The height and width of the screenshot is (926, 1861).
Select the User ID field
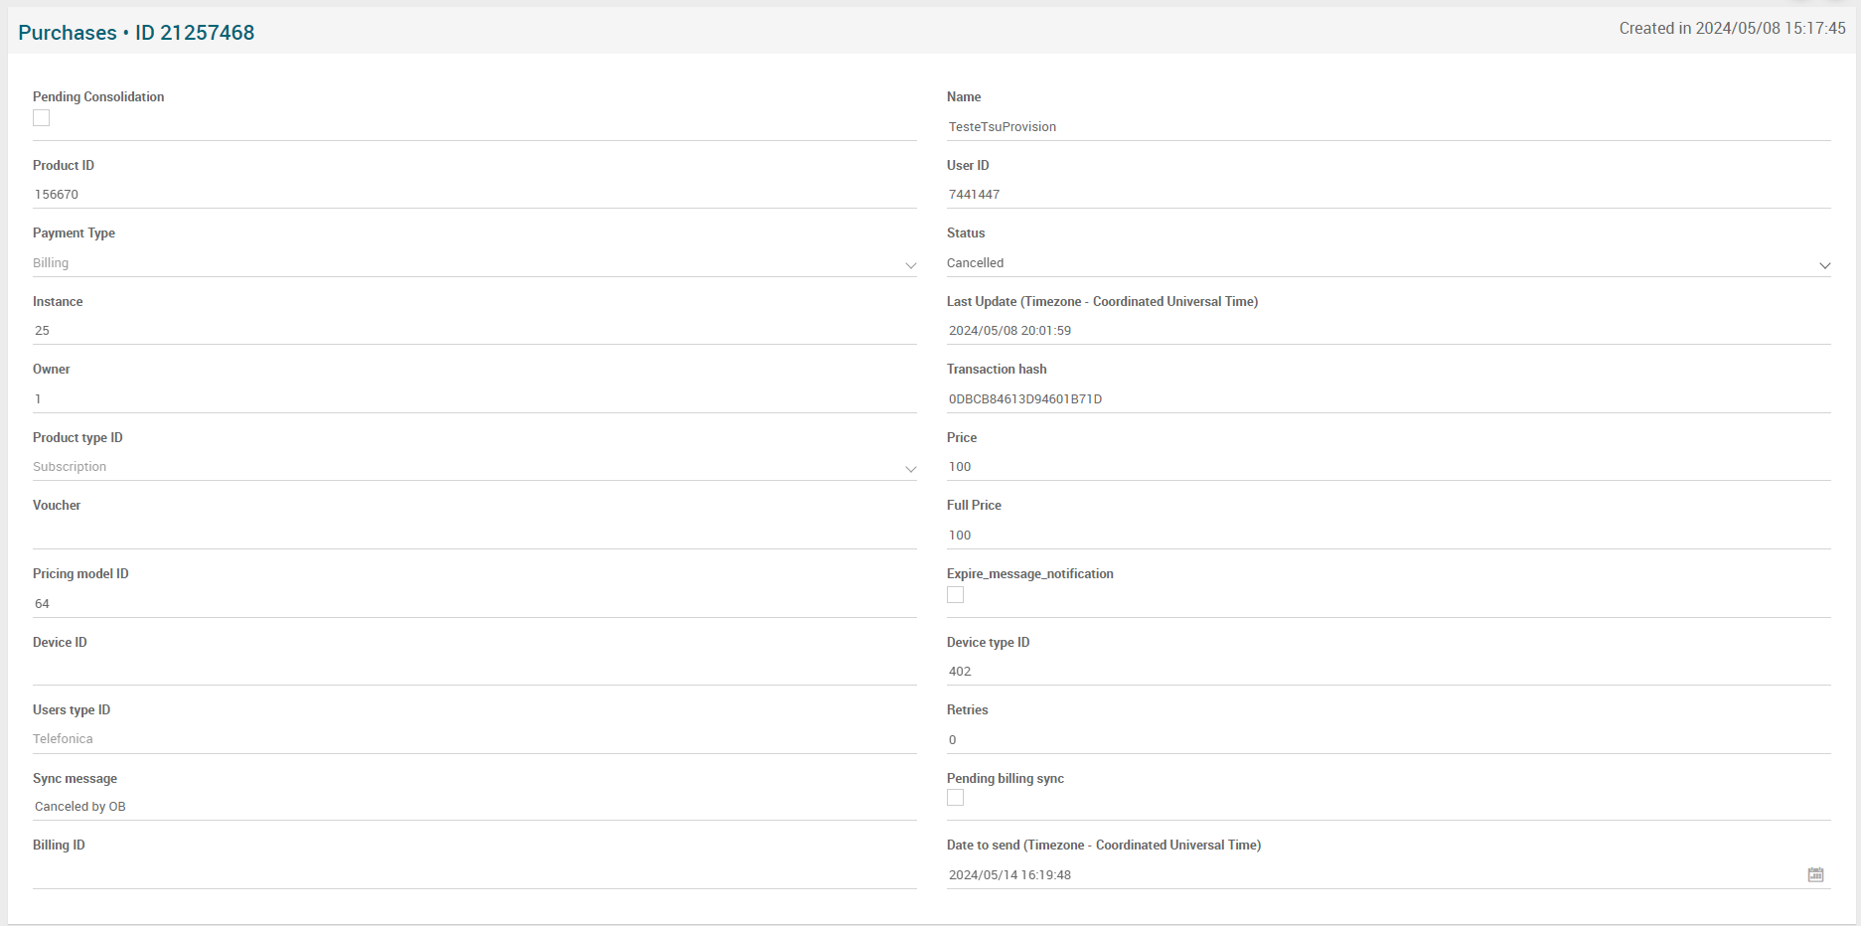[1388, 195]
